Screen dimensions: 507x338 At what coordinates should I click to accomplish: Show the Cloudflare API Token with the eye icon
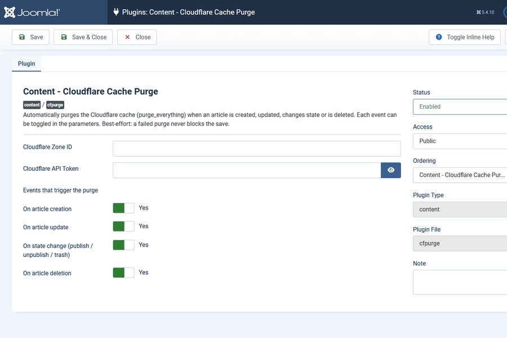pyautogui.click(x=390, y=170)
